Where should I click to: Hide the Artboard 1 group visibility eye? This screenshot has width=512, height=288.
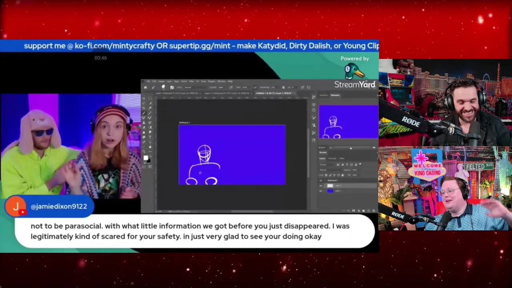tap(321, 180)
